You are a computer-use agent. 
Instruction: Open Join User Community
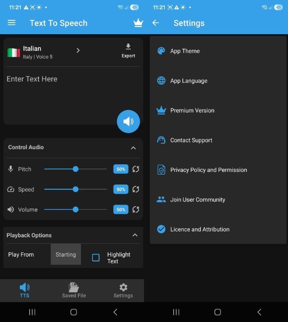point(218,199)
